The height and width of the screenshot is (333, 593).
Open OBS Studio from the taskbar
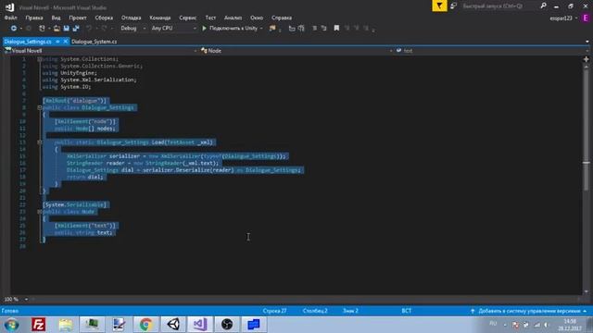(x=227, y=325)
